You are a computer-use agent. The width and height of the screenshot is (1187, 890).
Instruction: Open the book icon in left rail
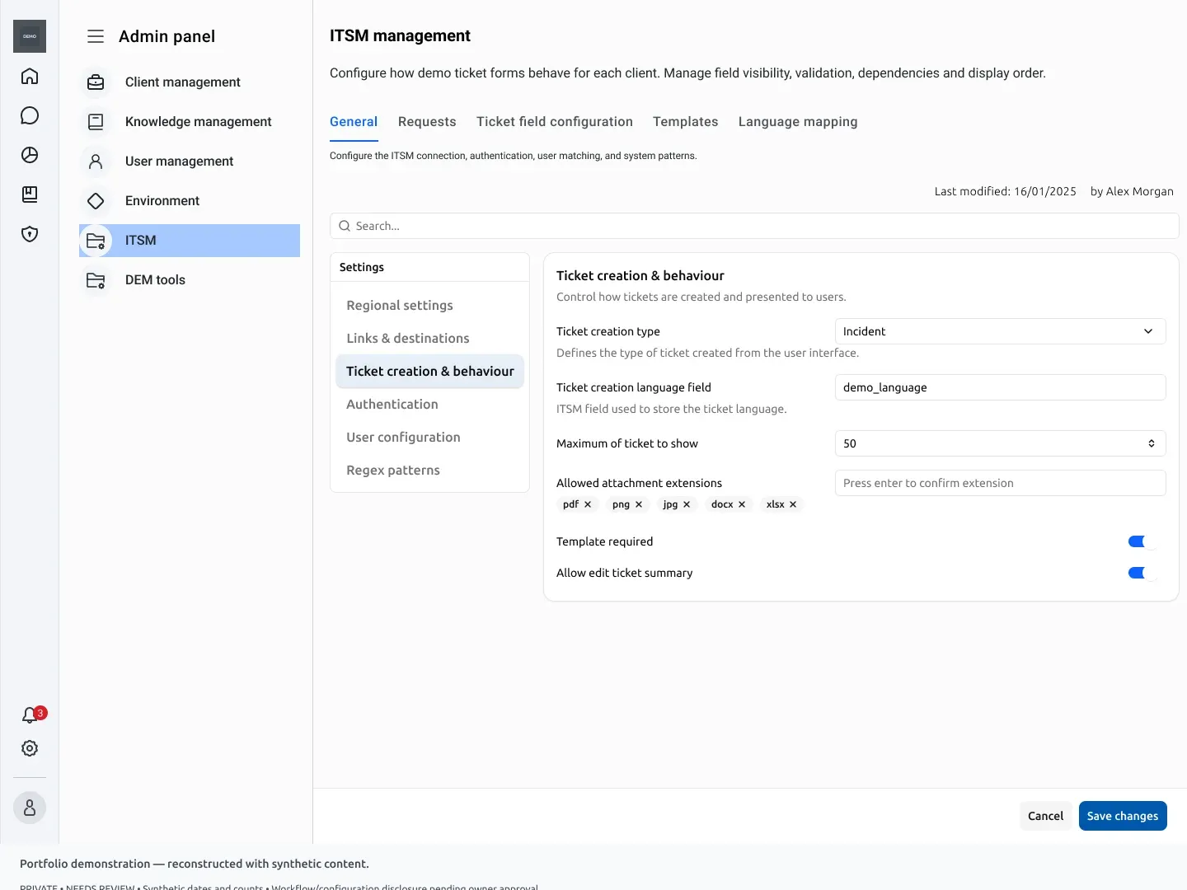pyautogui.click(x=30, y=194)
